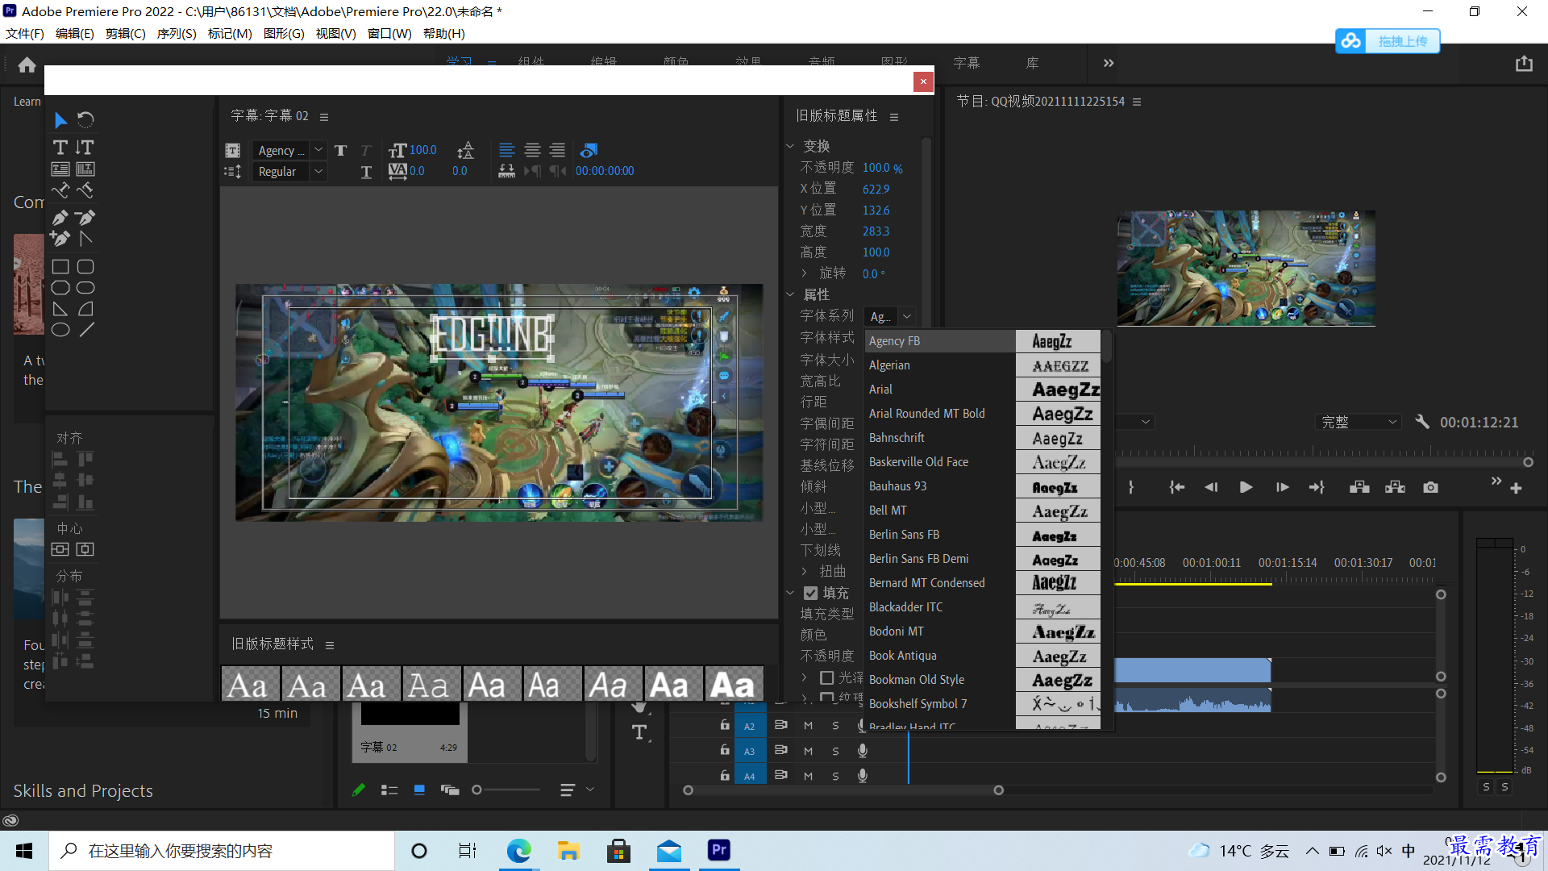Open program monitor settings wrench

pos(1422,422)
